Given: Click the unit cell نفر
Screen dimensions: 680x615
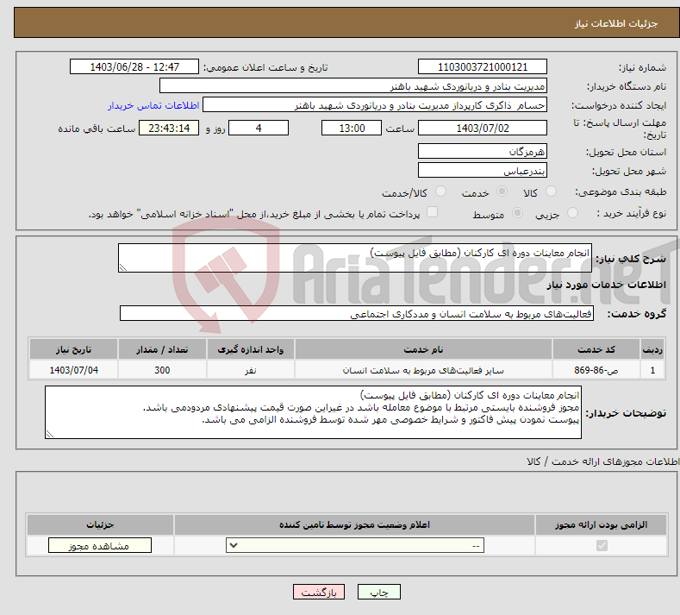Looking at the screenshot, I should coord(250,370).
